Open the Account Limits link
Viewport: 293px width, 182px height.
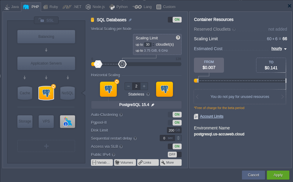[211, 117]
